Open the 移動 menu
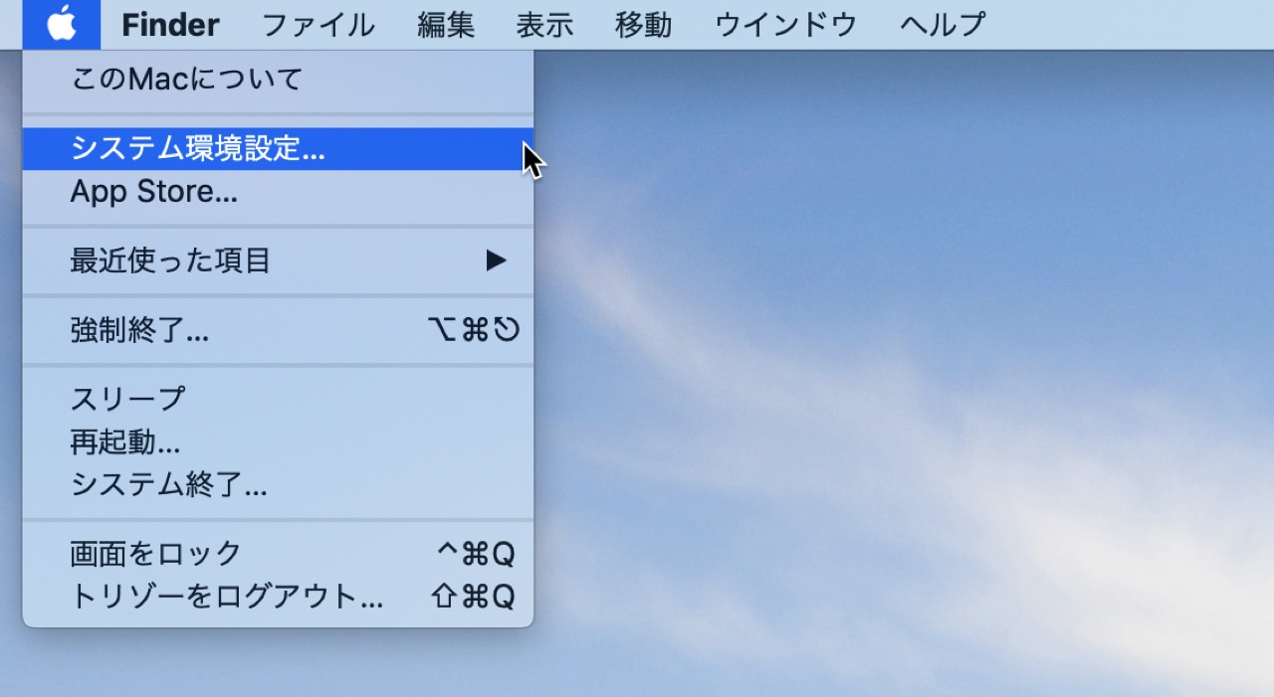This screenshot has height=697, width=1274. click(x=644, y=25)
